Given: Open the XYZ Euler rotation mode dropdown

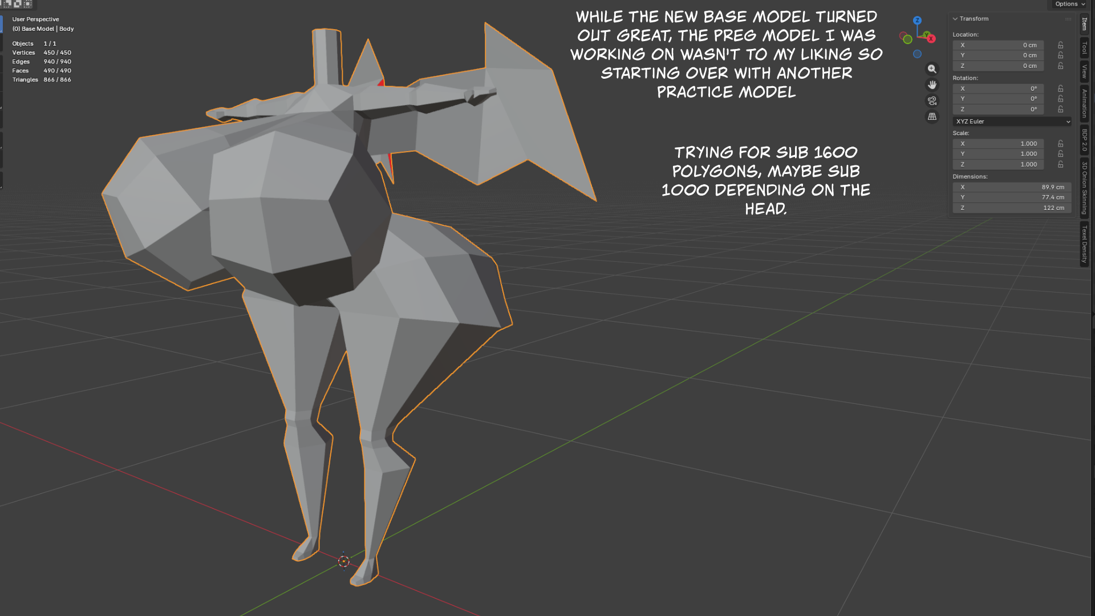Looking at the screenshot, I should pyautogui.click(x=1012, y=121).
